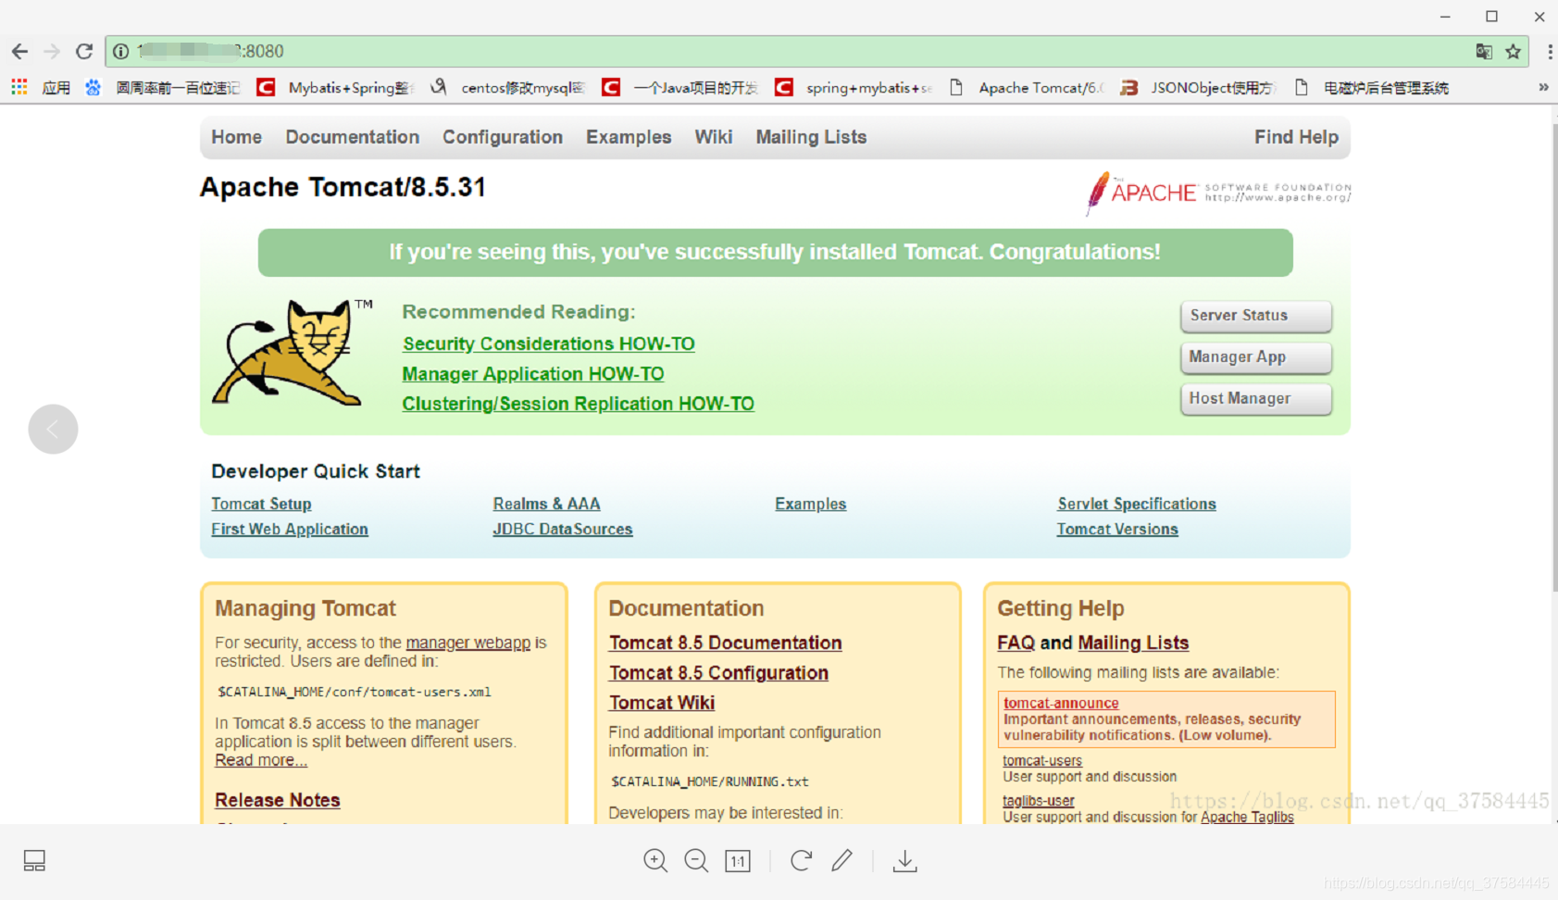This screenshot has width=1558, height=900.
Task: Click the previous-image arrow overlay
Action: [53, 429]
